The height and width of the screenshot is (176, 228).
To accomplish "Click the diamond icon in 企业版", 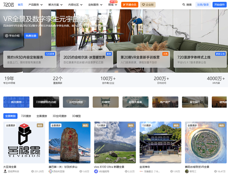I will coord(143,5).
